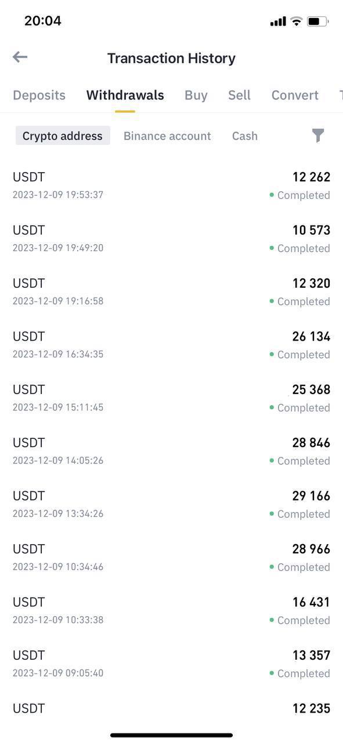Image resolution: width=343 pixels, height=744 pixels.
Task: Tap the Wi-Fi status icon
Action: (x=297, y=22)
